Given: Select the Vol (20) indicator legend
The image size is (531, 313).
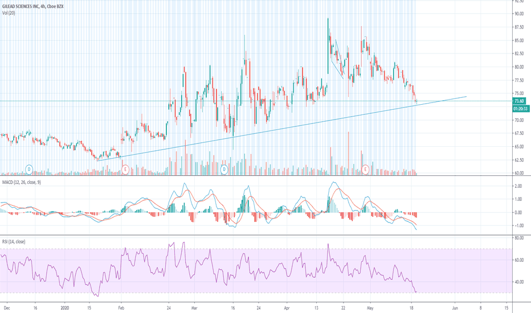Looking at the screenshot, I should [x=9, y=13].
